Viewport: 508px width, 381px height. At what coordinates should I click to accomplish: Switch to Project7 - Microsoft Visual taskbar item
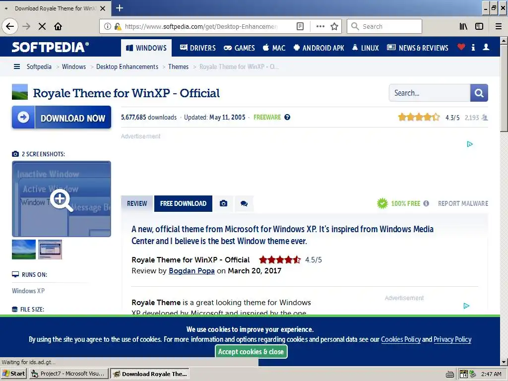click(68, 374)
